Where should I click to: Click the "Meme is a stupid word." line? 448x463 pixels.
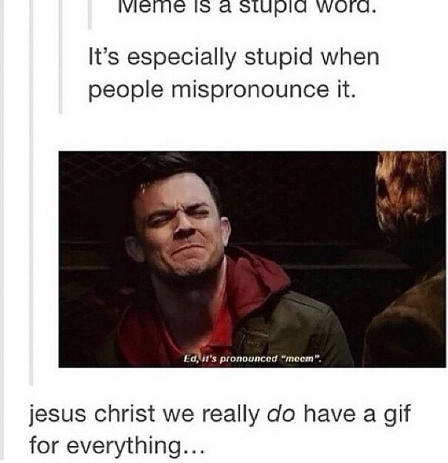pos(247,7)
